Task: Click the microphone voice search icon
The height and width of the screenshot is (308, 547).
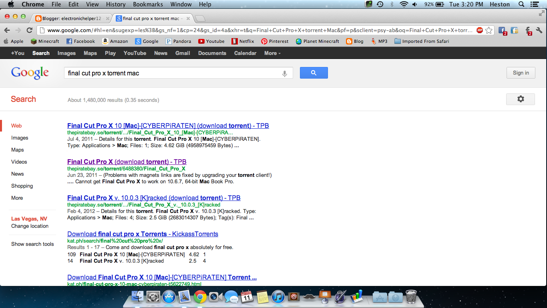Action: click(x=285, y=73)
